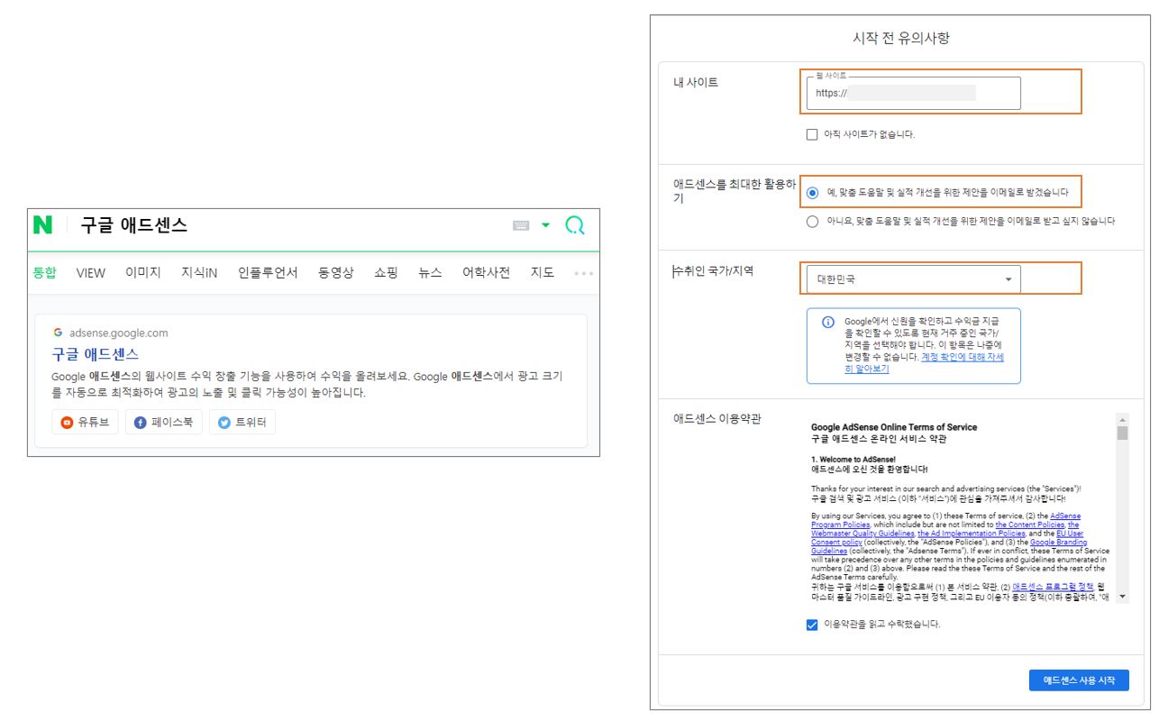
Task: Click the 애드센스 이용약관 label
Action: [x=717, y=418]
